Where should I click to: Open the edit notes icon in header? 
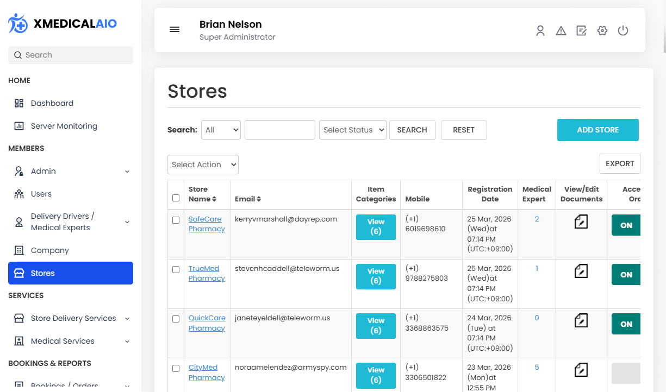click(581, 31)
